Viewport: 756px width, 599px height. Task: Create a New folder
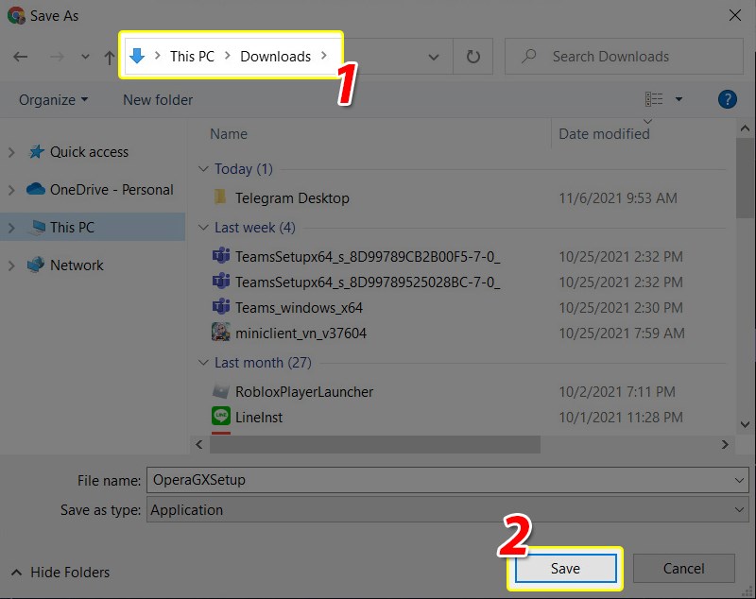click(158, 100)
